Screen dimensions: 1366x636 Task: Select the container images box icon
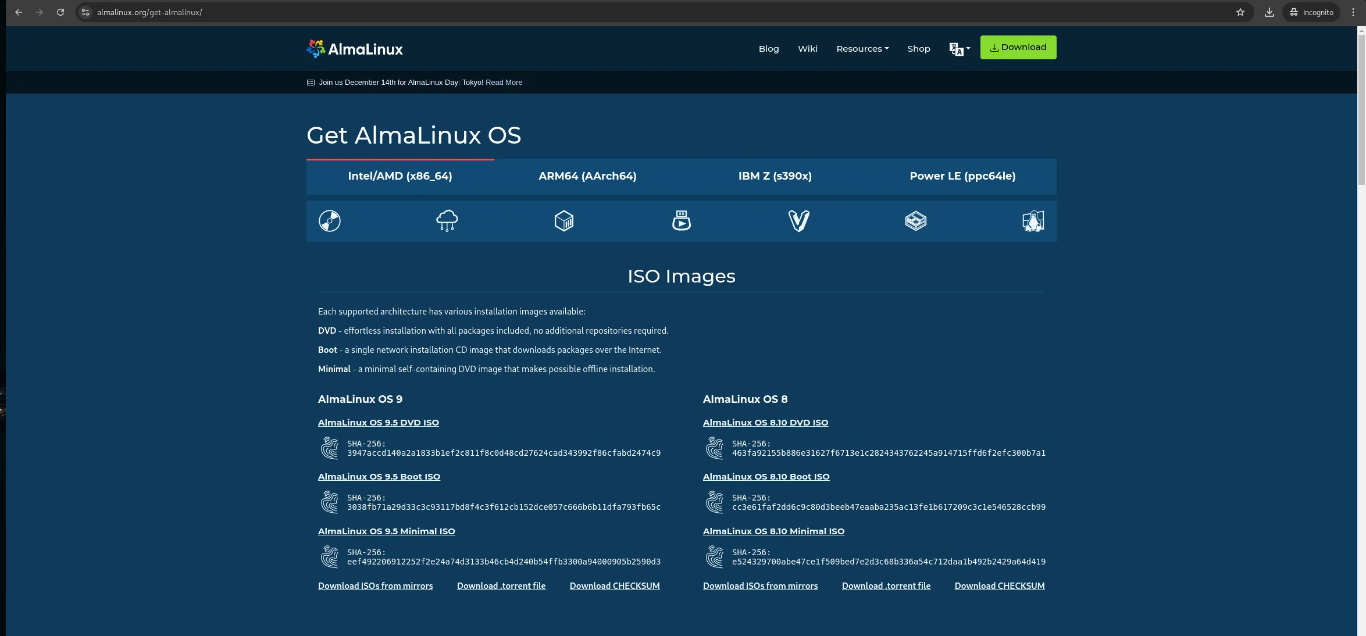point(564,221)
